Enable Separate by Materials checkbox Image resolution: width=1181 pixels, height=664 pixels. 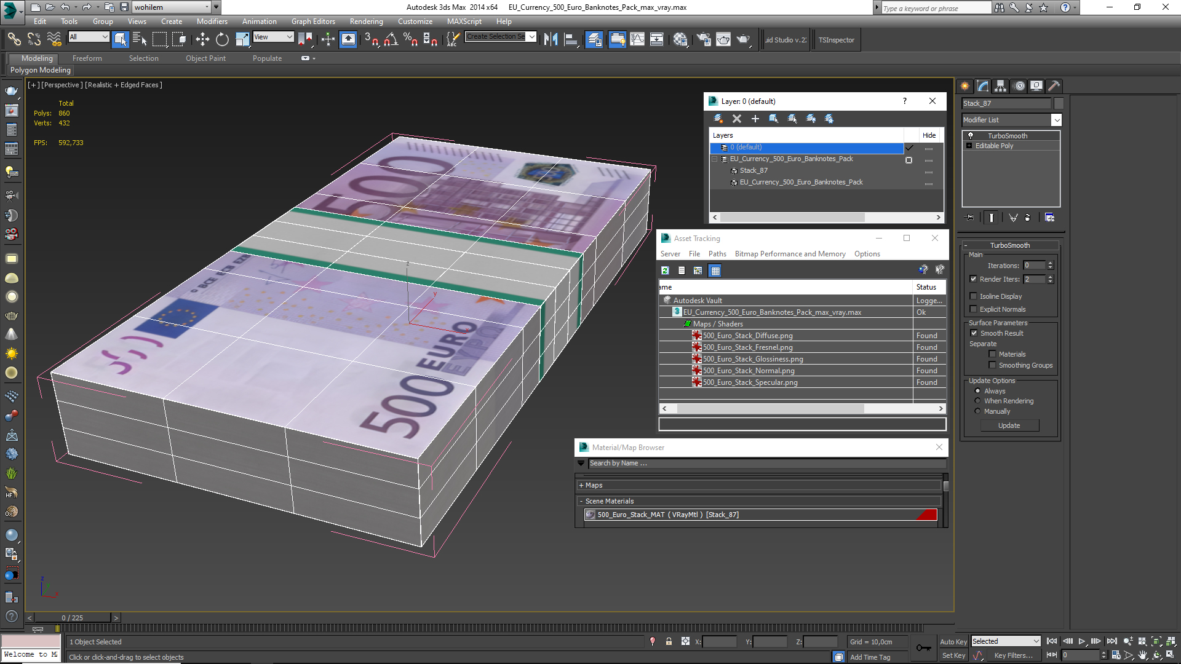[x=992, y=354]
